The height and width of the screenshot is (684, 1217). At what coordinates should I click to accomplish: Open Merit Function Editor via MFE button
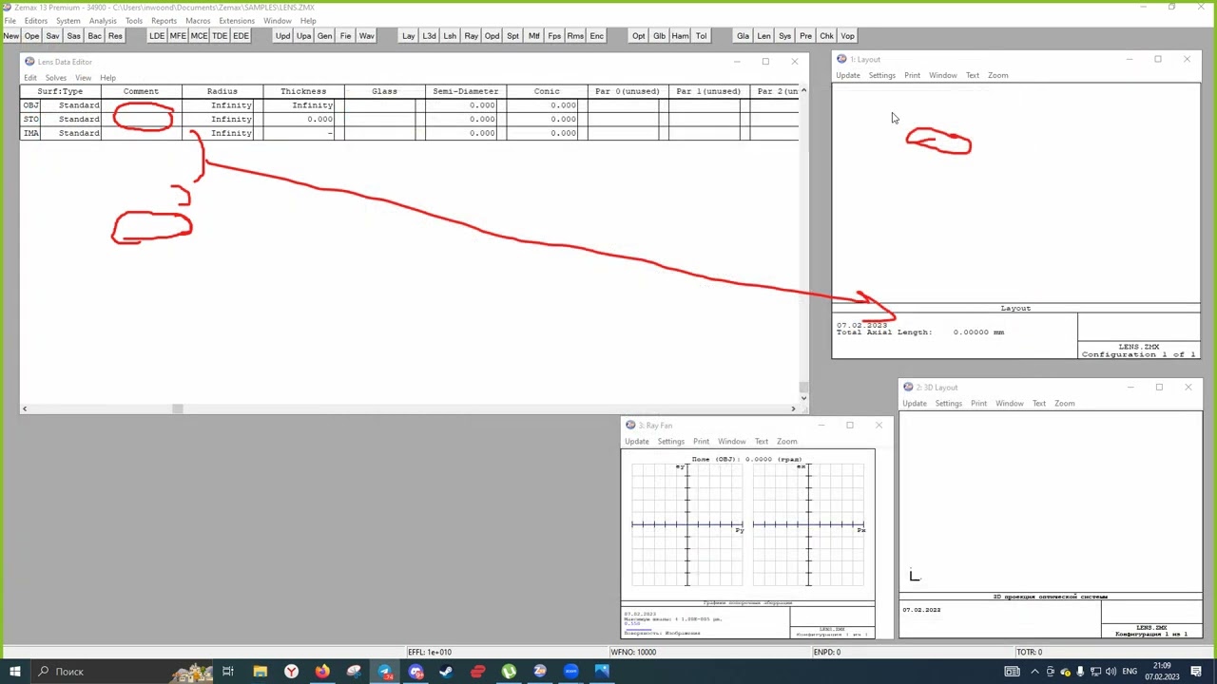click(178, 36)
